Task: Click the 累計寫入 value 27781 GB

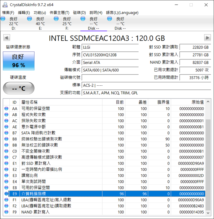Action: click(x=195, y=55)
